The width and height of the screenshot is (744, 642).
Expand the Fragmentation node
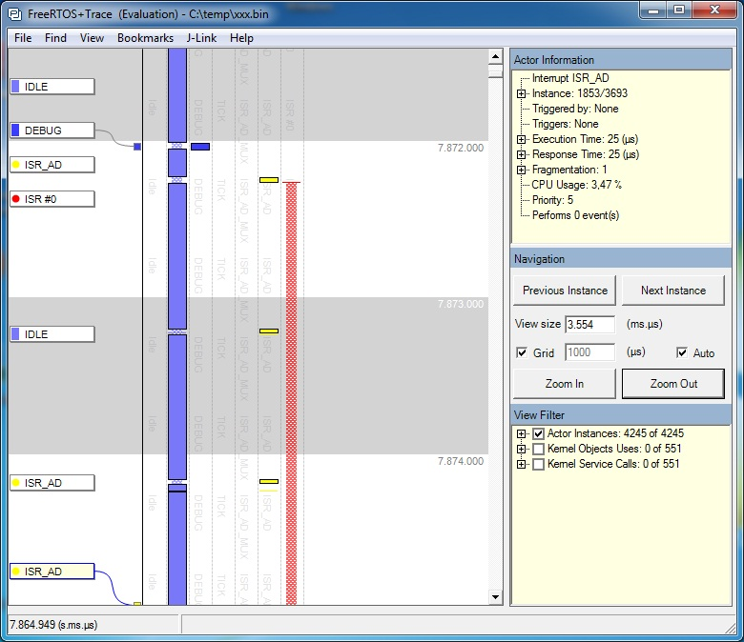[521, 170]
